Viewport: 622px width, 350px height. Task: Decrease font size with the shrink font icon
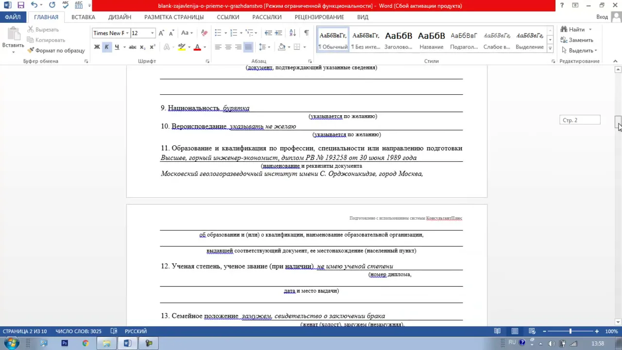coord(173,33)
